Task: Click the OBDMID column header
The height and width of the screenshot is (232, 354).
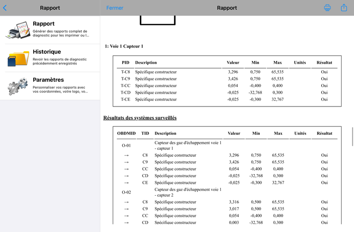Action: [x=126, y=133]
